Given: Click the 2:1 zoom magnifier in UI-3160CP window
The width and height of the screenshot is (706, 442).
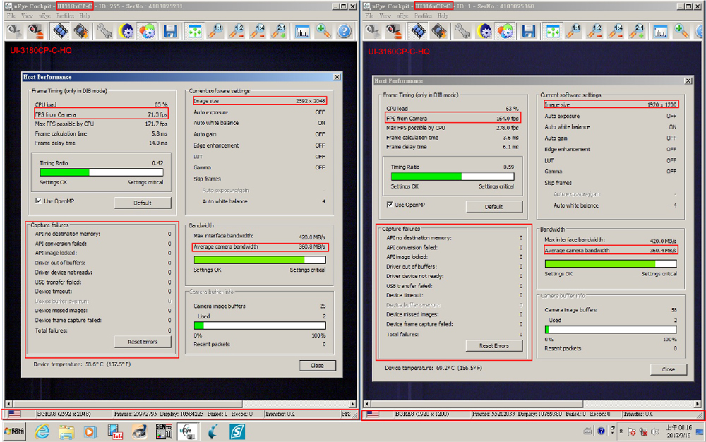Looking at the screenshot, I should click(638, 31).
